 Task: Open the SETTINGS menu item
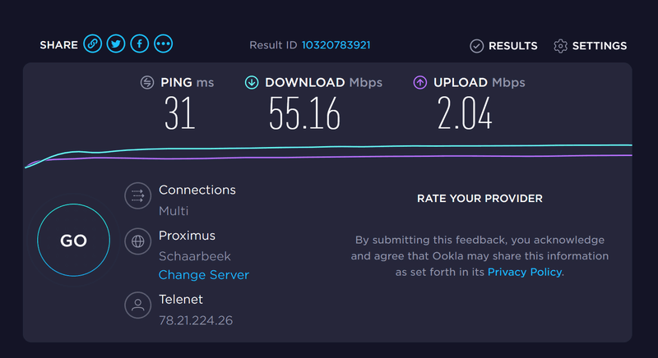tap(599, 46)
